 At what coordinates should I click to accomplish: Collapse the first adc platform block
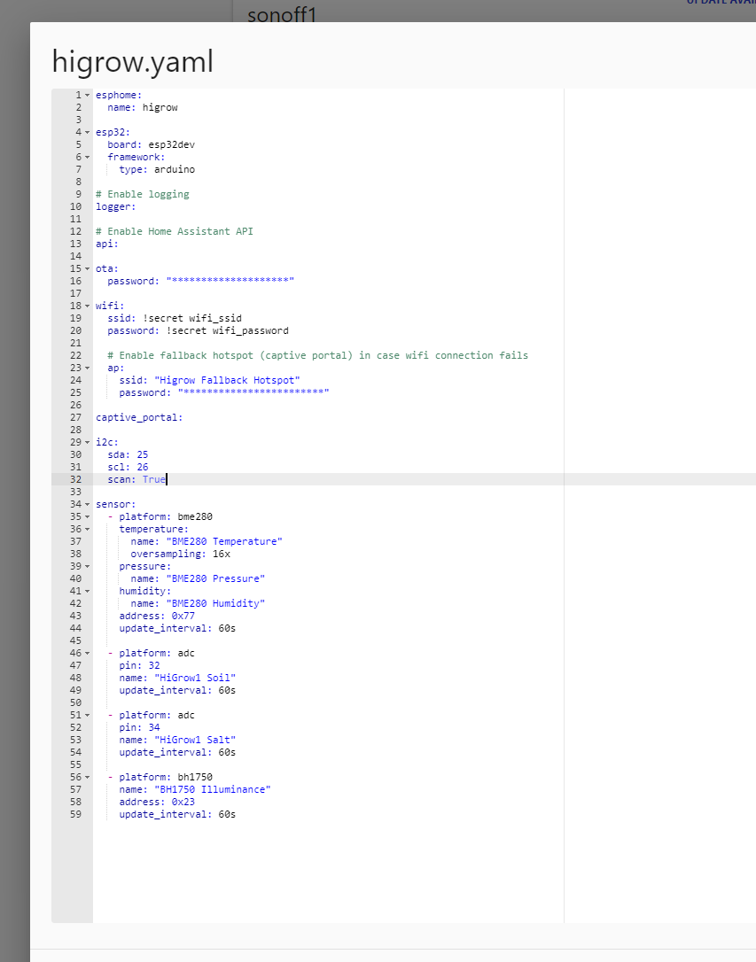pos(86,653)
